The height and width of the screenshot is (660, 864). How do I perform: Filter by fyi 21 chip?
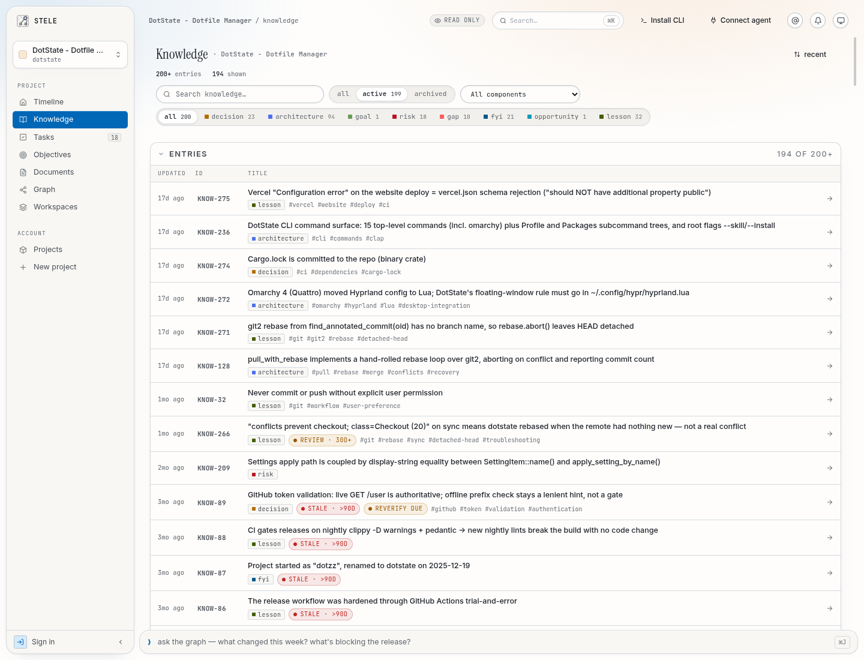pyautogui.click(x=499, y=117)
